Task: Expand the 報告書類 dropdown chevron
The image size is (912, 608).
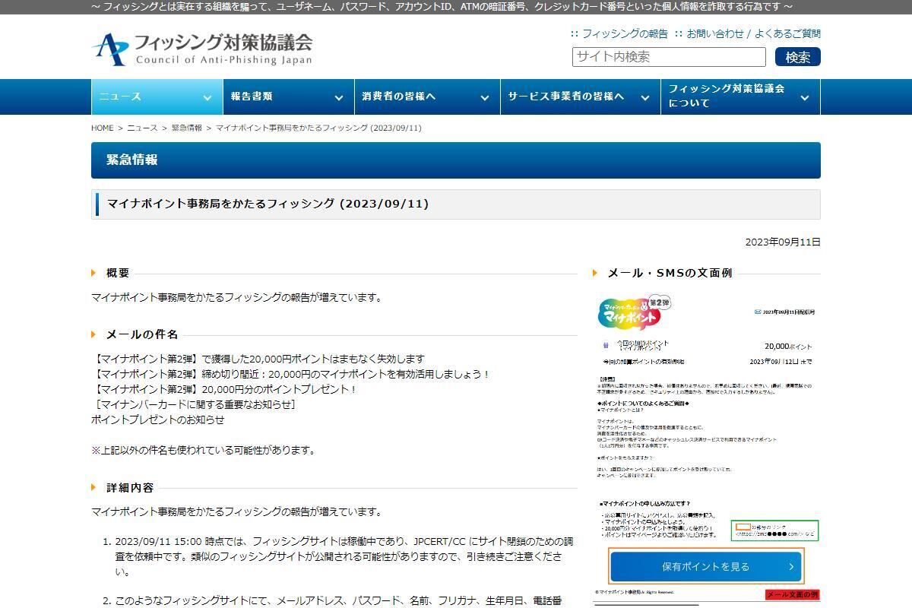Action: [338, 97]
